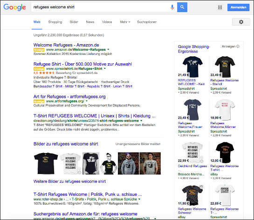Switch to Bilder tab
Viewport: 254px width, 220px height.
(74, 22)
